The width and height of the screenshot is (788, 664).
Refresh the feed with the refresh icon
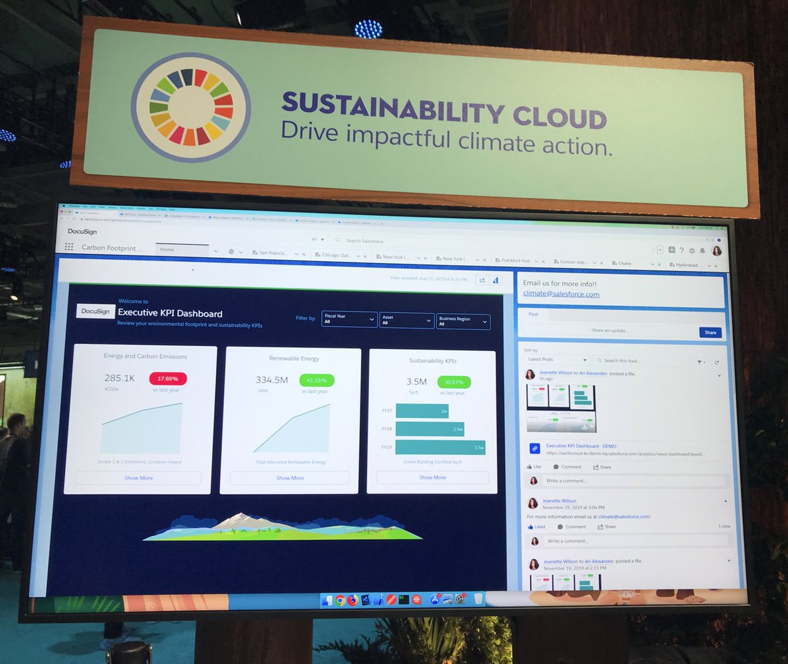717,362
